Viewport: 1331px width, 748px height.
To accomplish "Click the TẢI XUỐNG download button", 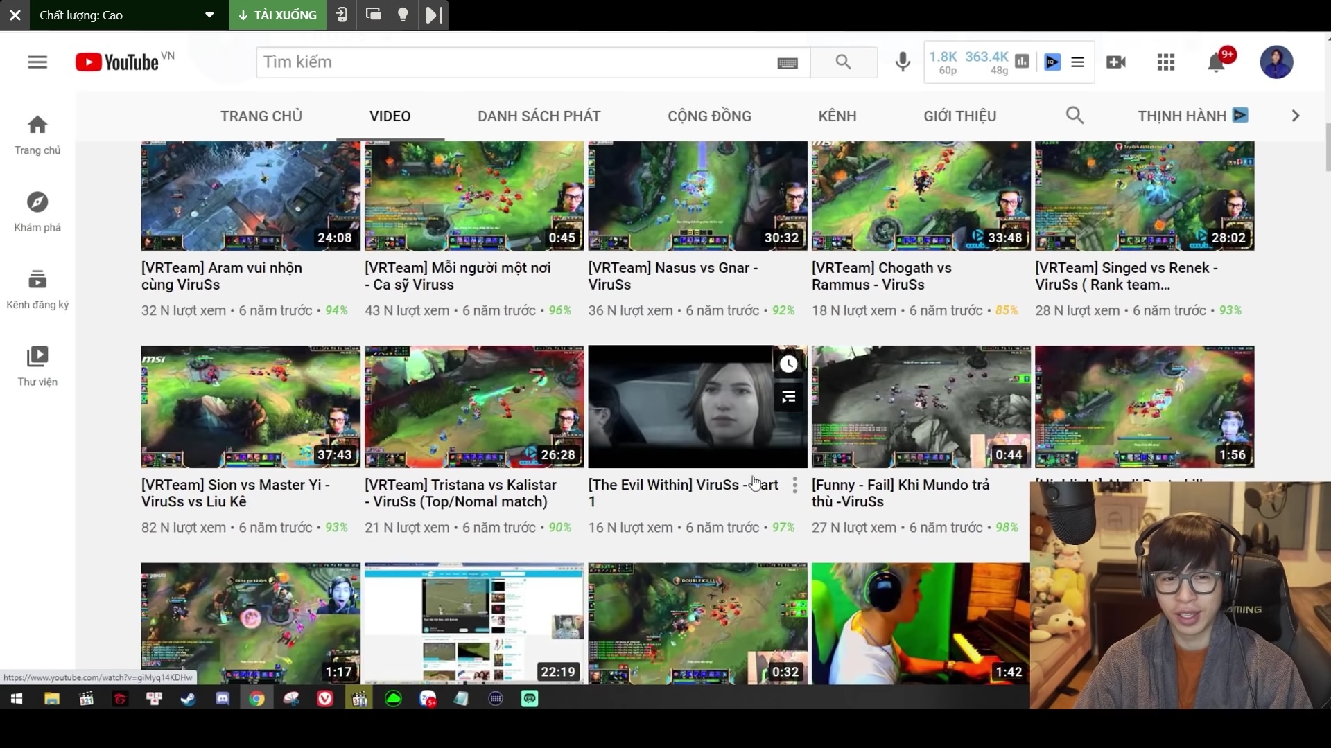I will (277, 15).
